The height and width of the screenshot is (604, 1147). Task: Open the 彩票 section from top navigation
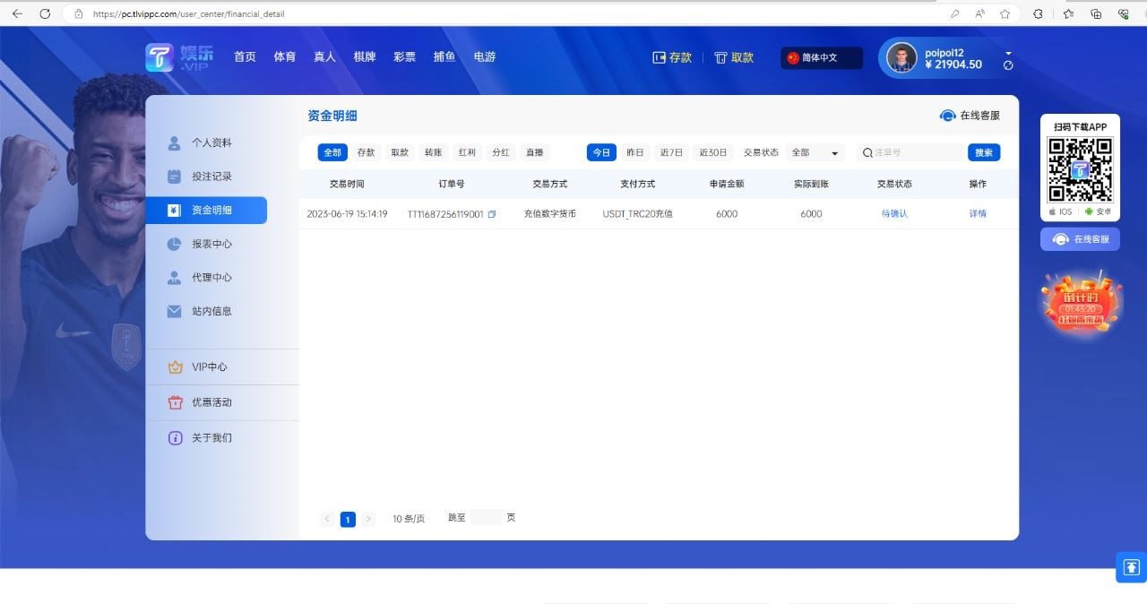[x=404, y=56]
